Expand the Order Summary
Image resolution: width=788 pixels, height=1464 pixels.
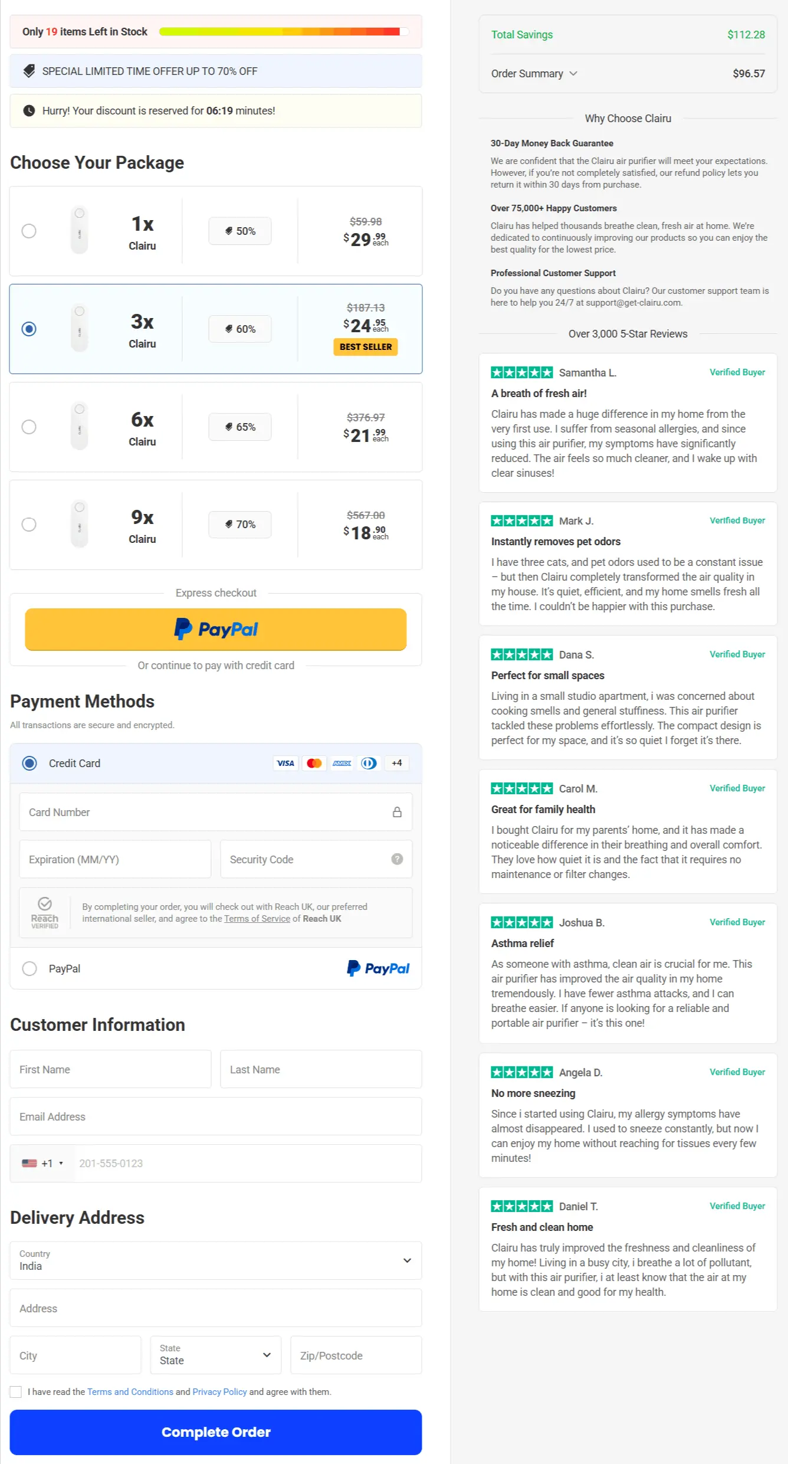[534, 73]
